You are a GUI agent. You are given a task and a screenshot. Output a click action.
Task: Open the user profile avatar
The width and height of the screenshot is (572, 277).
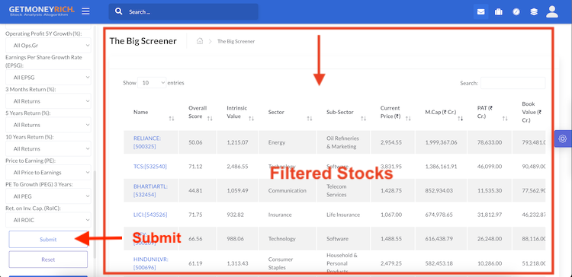click(552, 11)
